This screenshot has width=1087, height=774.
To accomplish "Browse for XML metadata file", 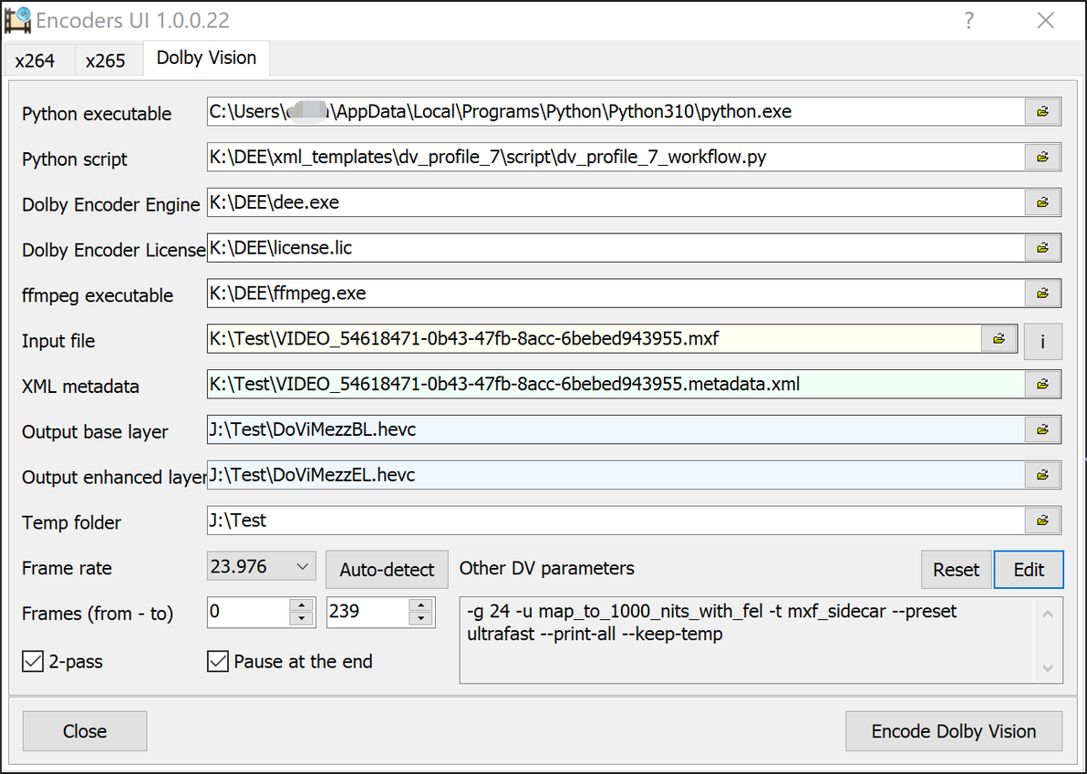I will [1042, 385].
